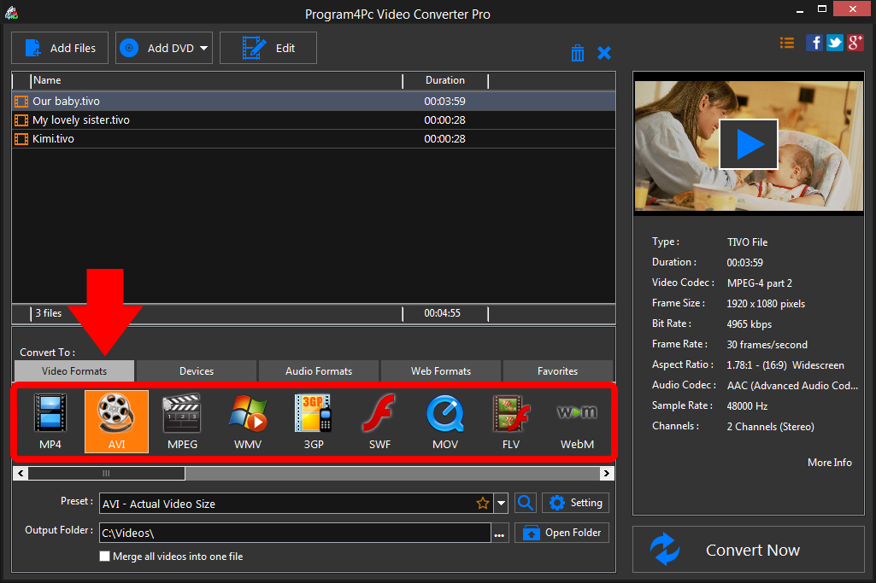Open the Google Plus icon
The image size is (876, 583).
(855, 43)
